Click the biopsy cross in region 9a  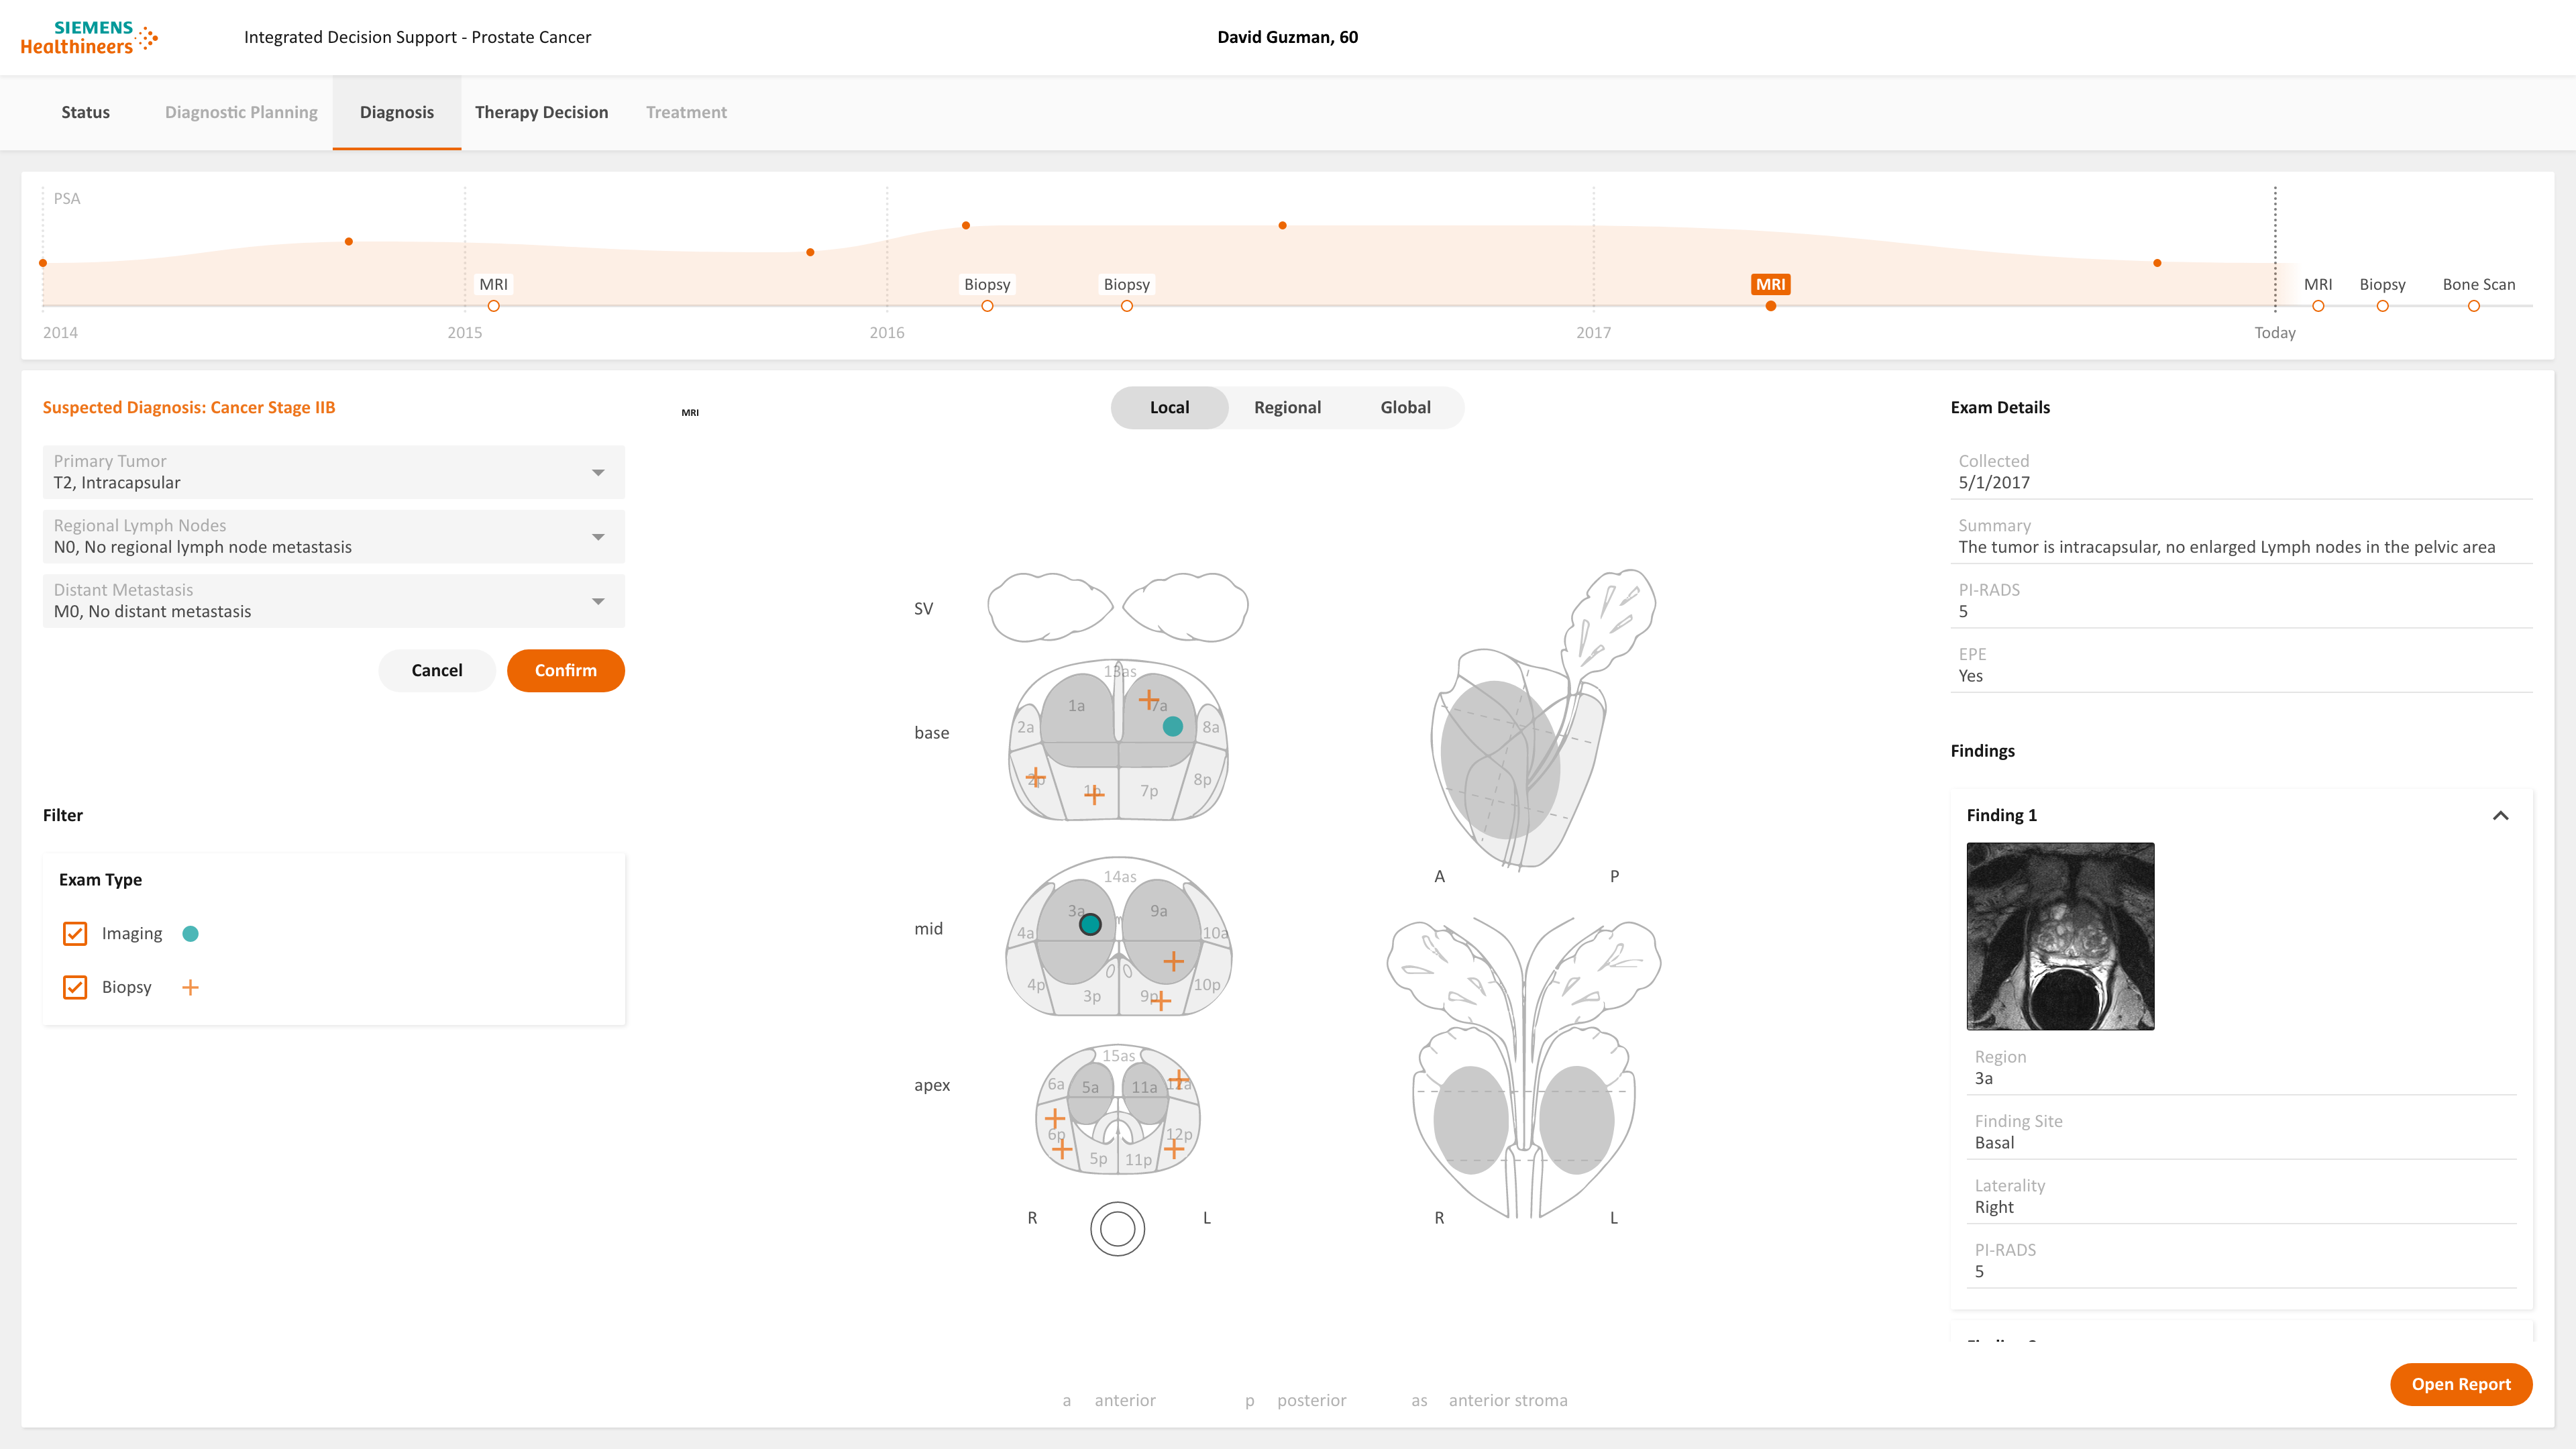1173,961
